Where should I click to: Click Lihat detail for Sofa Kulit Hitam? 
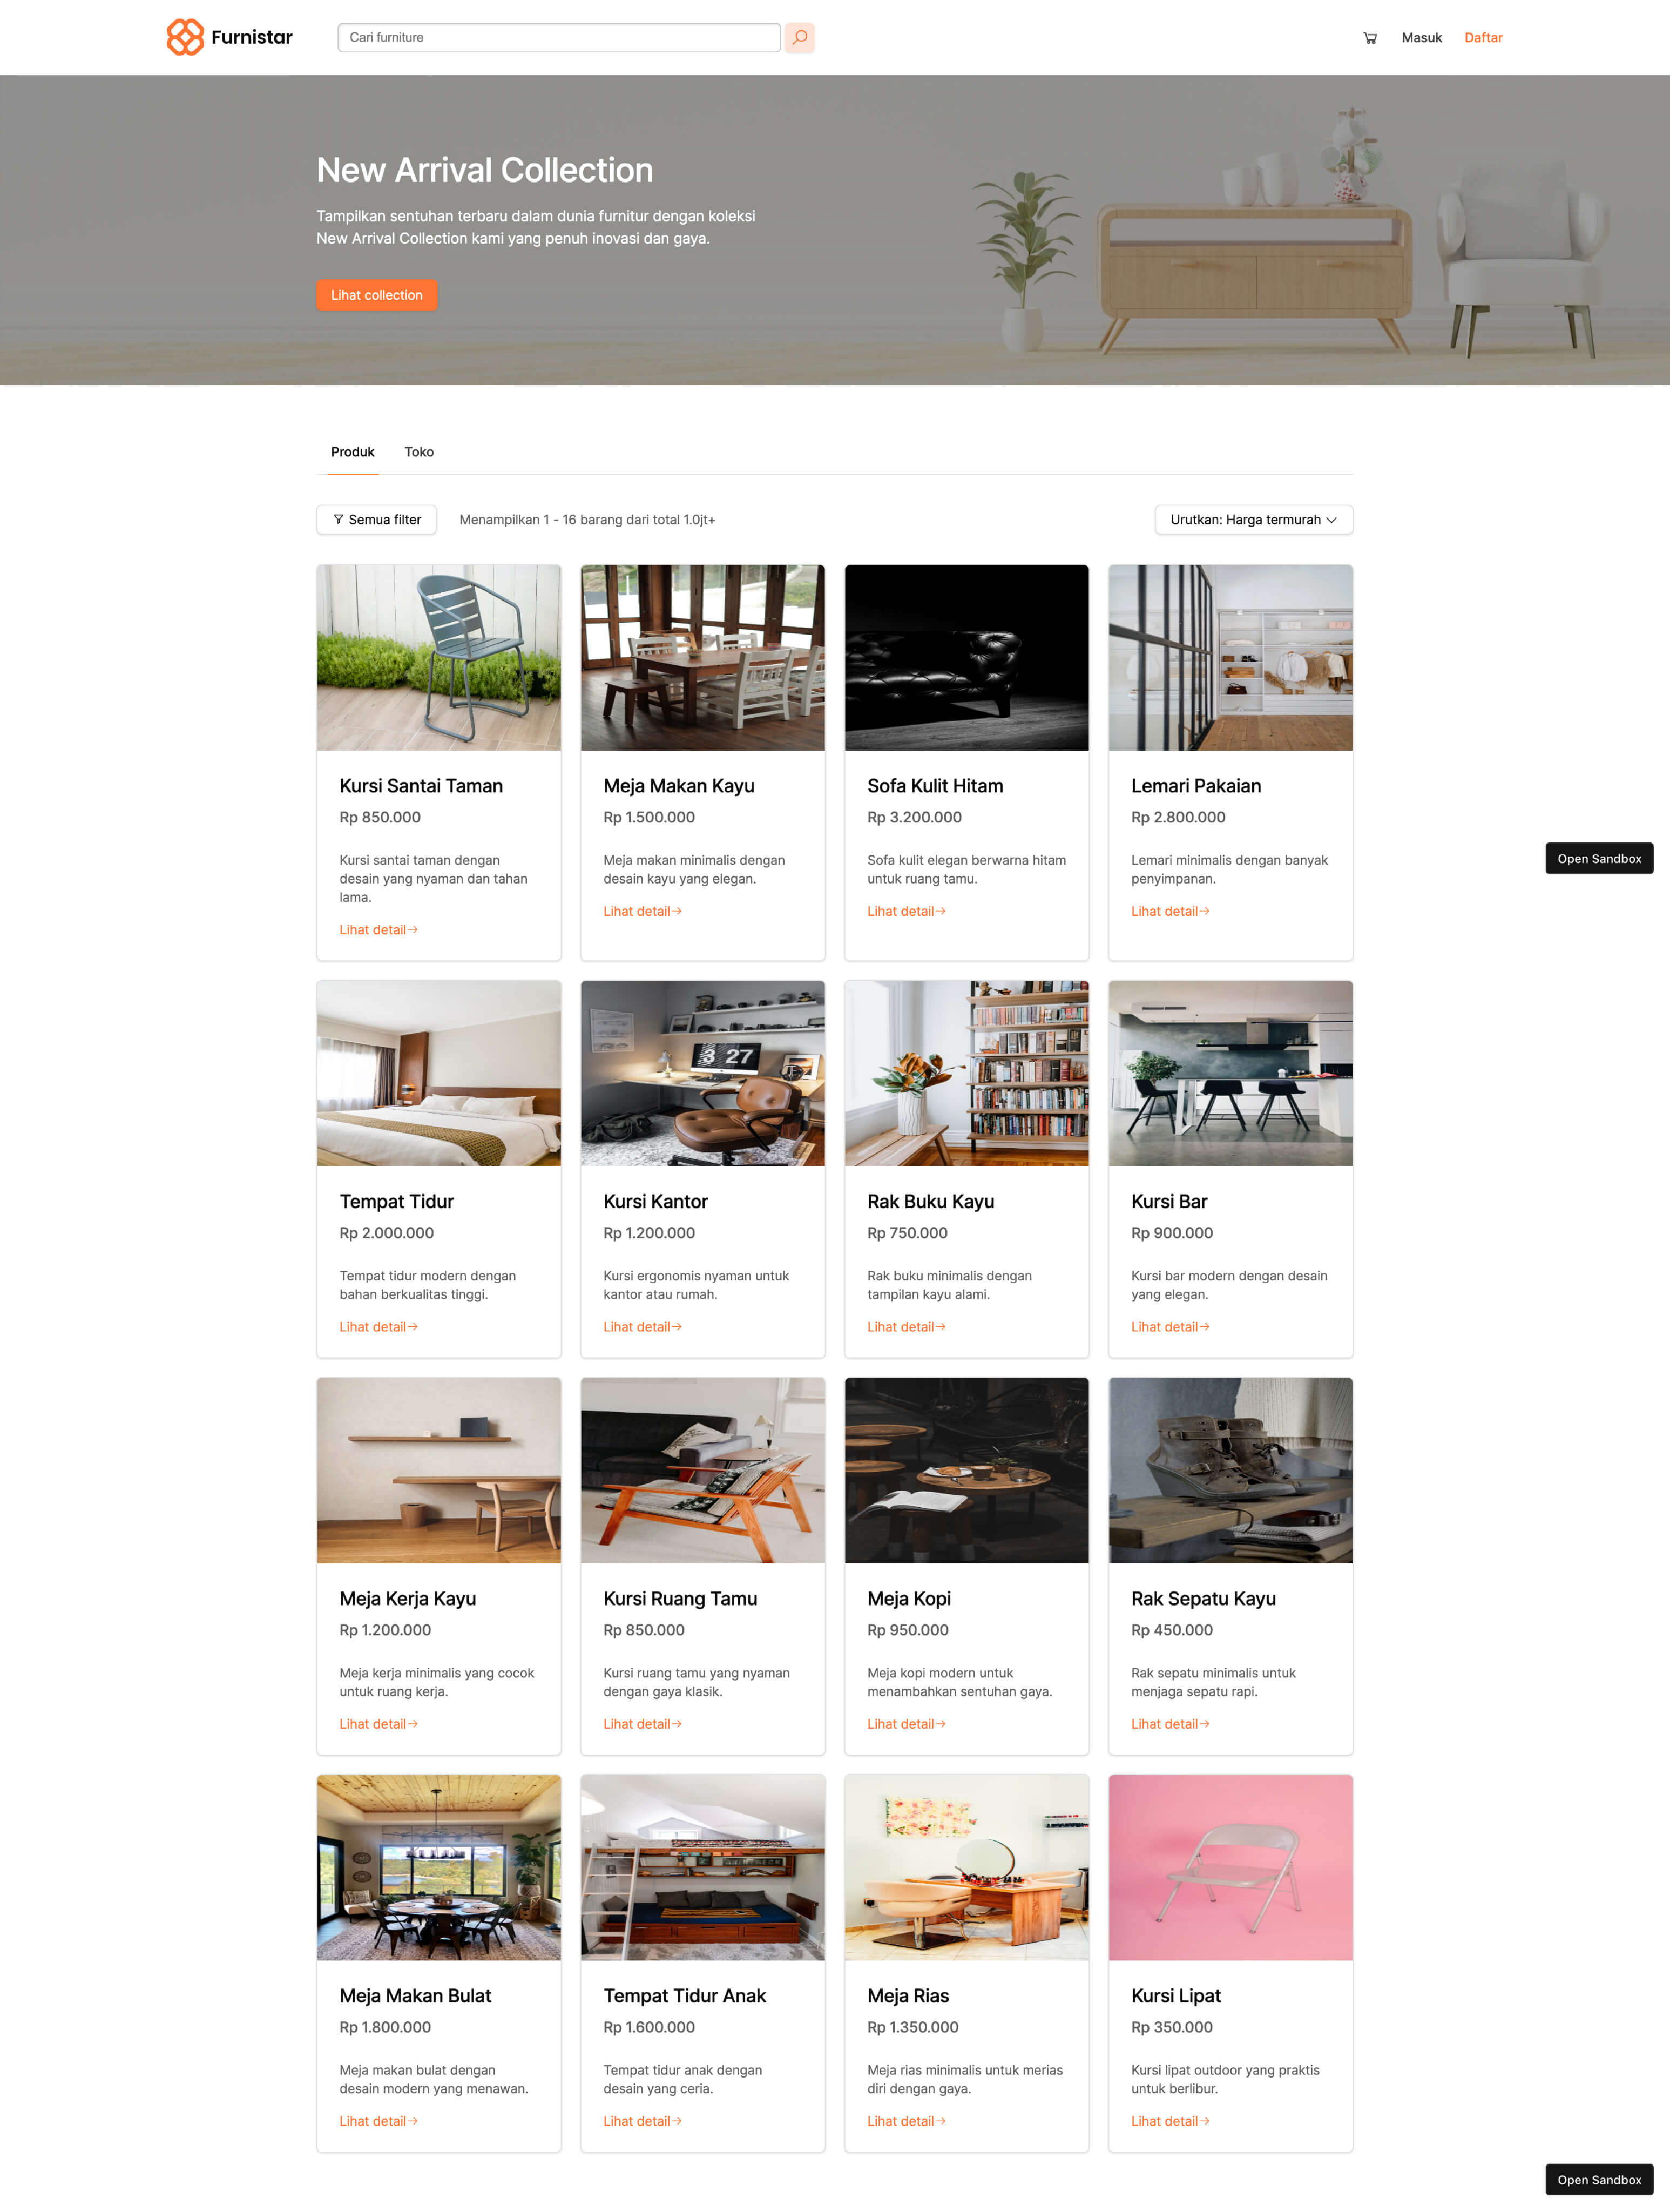907,911
